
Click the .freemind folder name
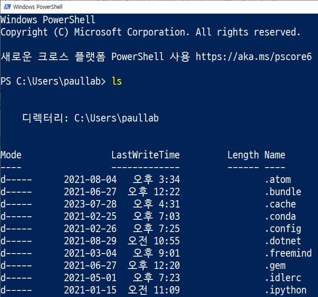[288, 253]
